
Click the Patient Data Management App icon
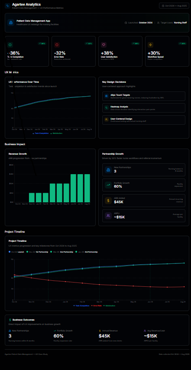pyautogui.click(x=11, y=23)
